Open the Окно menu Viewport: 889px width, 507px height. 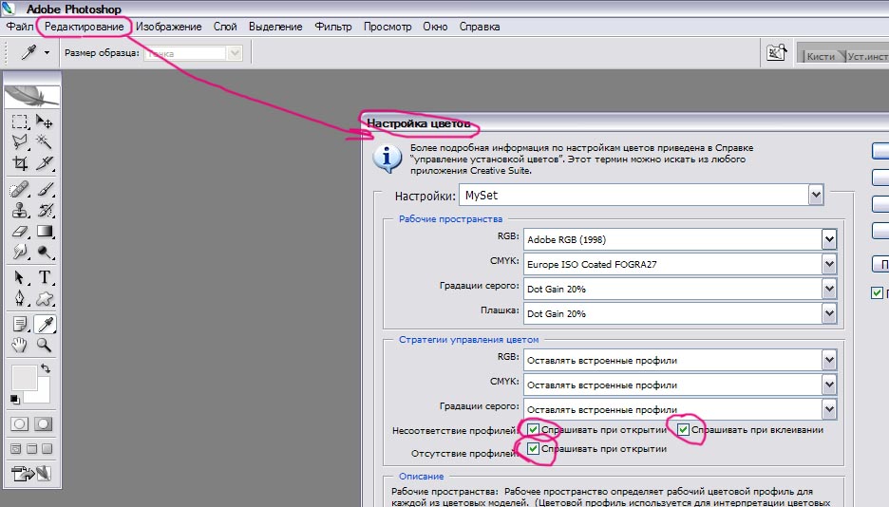click(x=435, y=27)
